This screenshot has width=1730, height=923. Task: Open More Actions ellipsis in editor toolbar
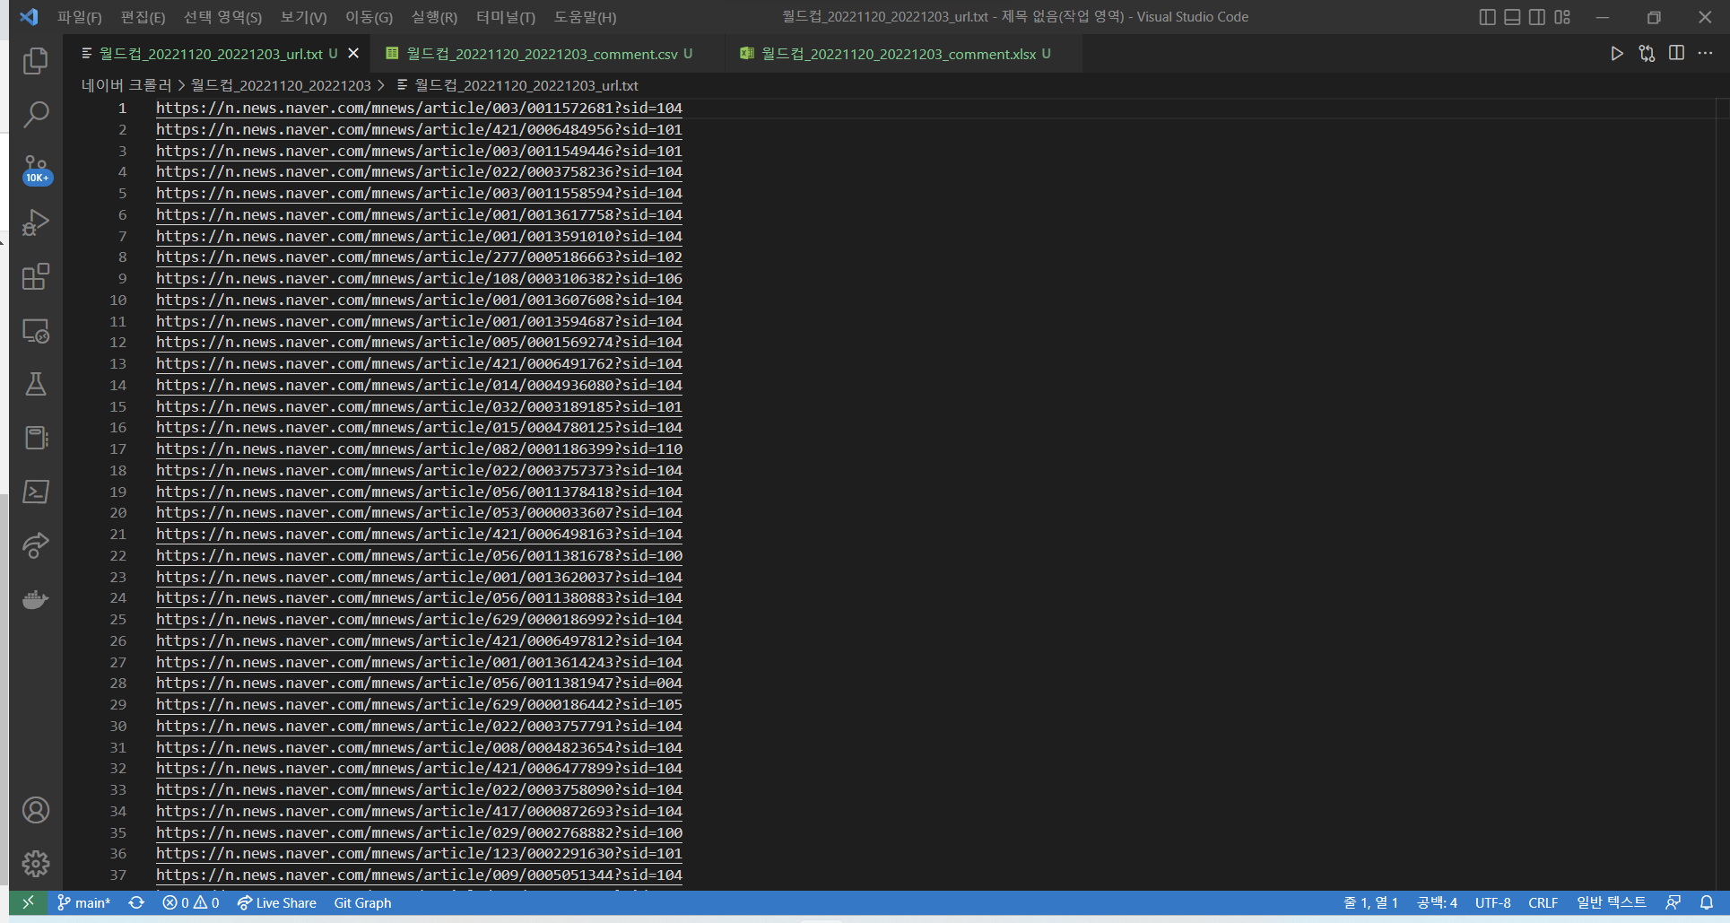click(1705, 54)
